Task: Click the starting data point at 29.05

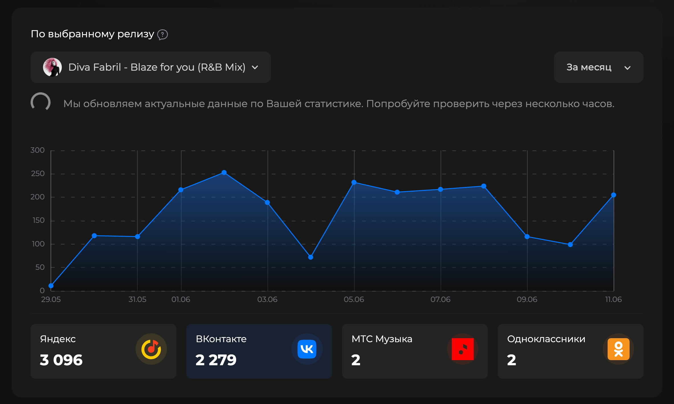Action: click(x=51, y=285)
